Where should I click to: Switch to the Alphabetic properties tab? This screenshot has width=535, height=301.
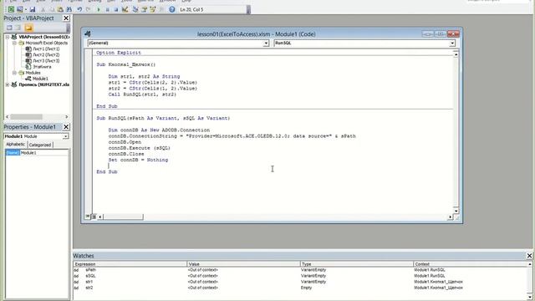coord(16,145)
